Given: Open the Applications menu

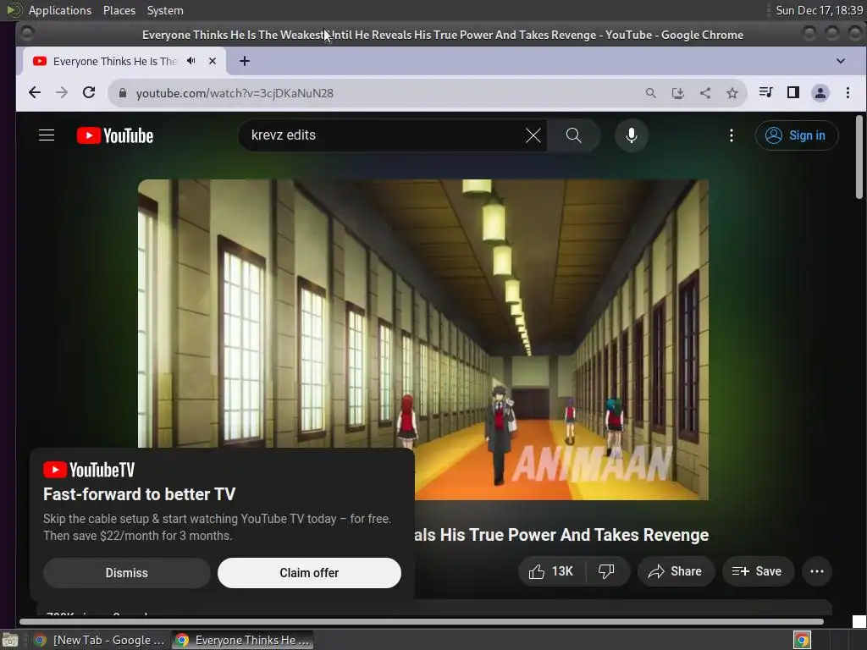Looking at the screenshot, I should point(60,10).
